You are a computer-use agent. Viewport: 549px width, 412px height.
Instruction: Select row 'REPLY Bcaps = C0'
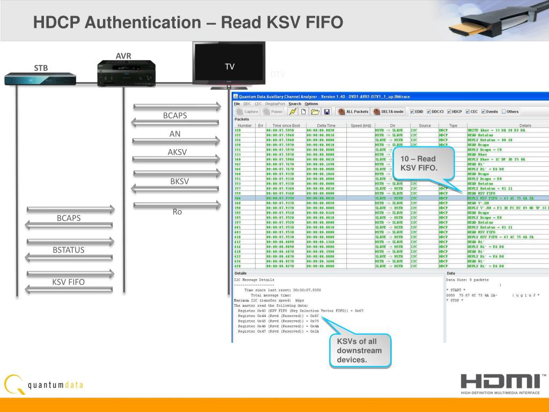(391, 150)
